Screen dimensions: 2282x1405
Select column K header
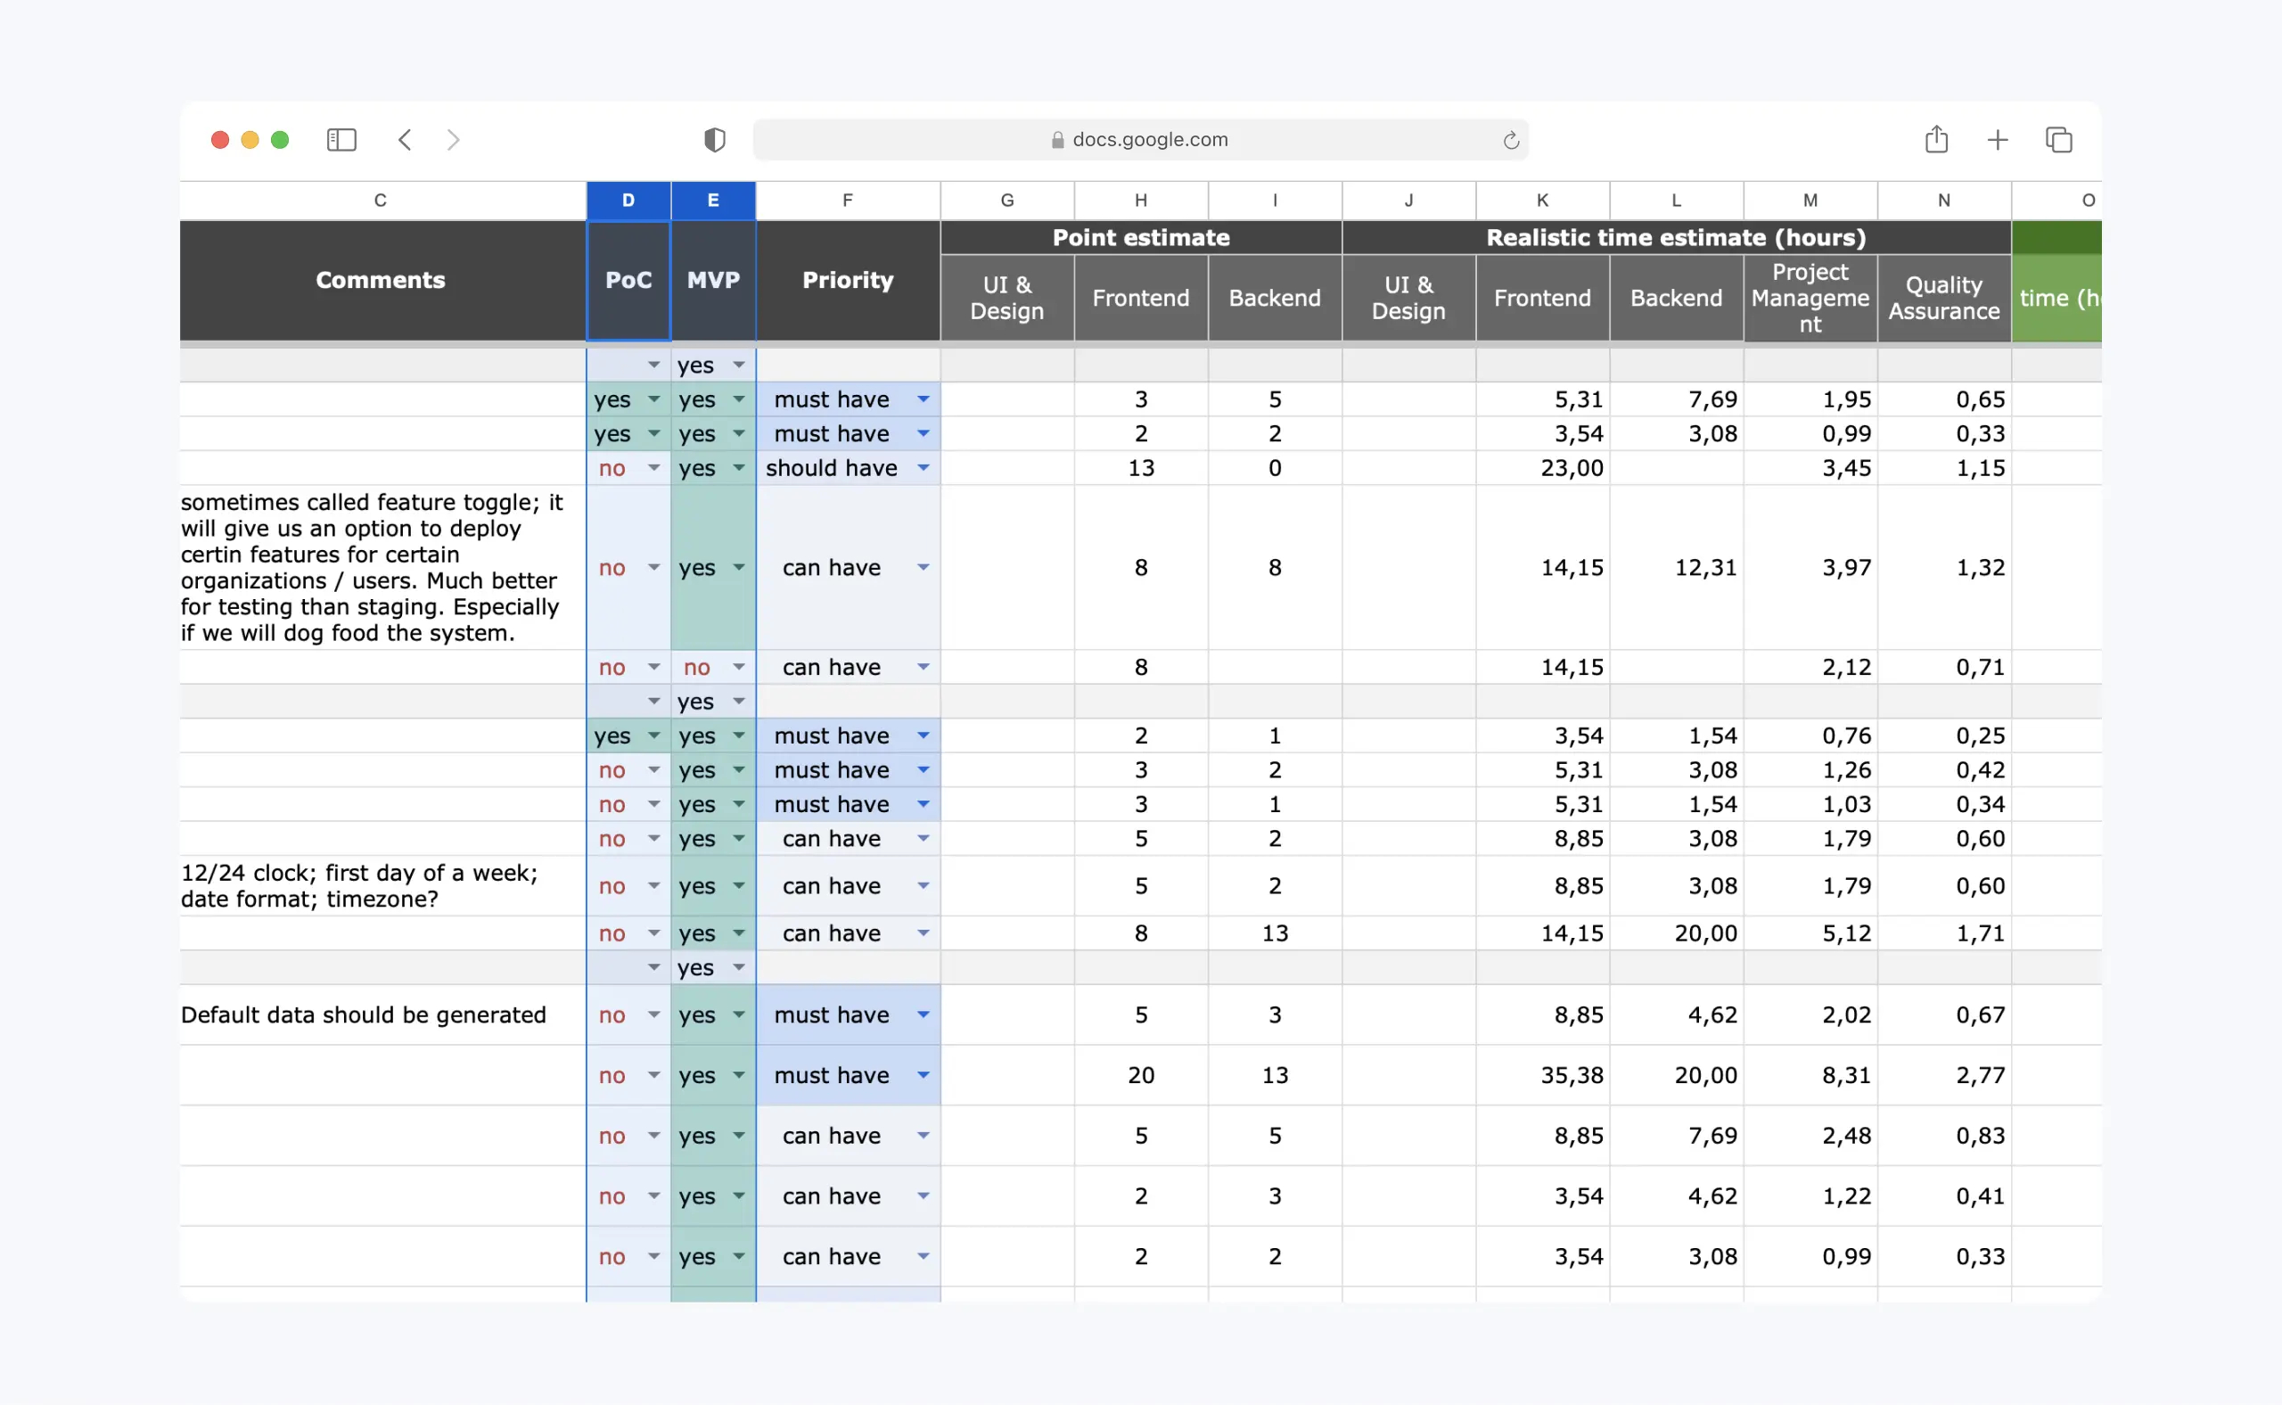pos(1542,200)
